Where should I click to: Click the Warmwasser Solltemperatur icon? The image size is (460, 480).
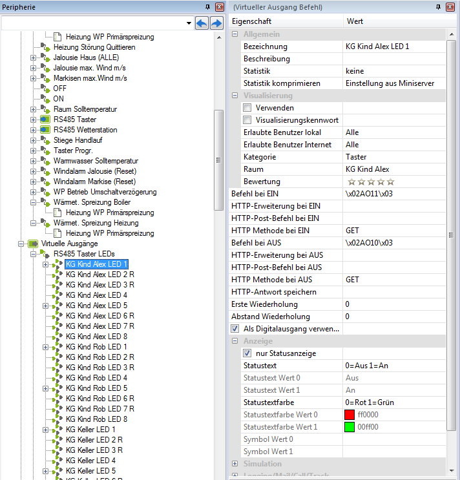[45, 161]
